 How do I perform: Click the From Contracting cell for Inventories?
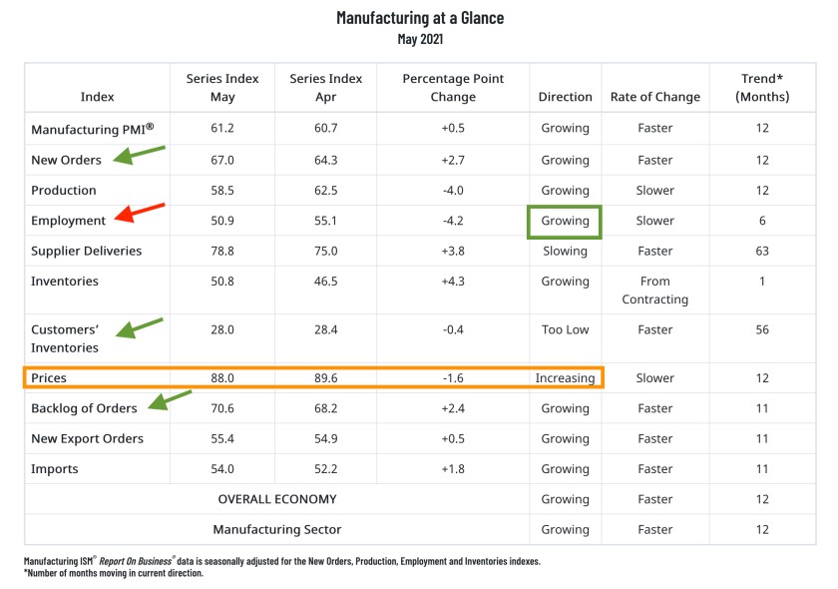pyautogui.click(x=654, y=291)
